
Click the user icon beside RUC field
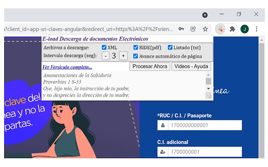163,125
